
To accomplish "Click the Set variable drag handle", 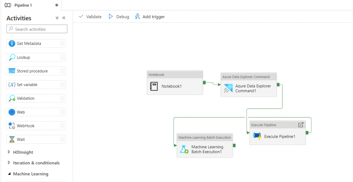I will tap(62, 85).
